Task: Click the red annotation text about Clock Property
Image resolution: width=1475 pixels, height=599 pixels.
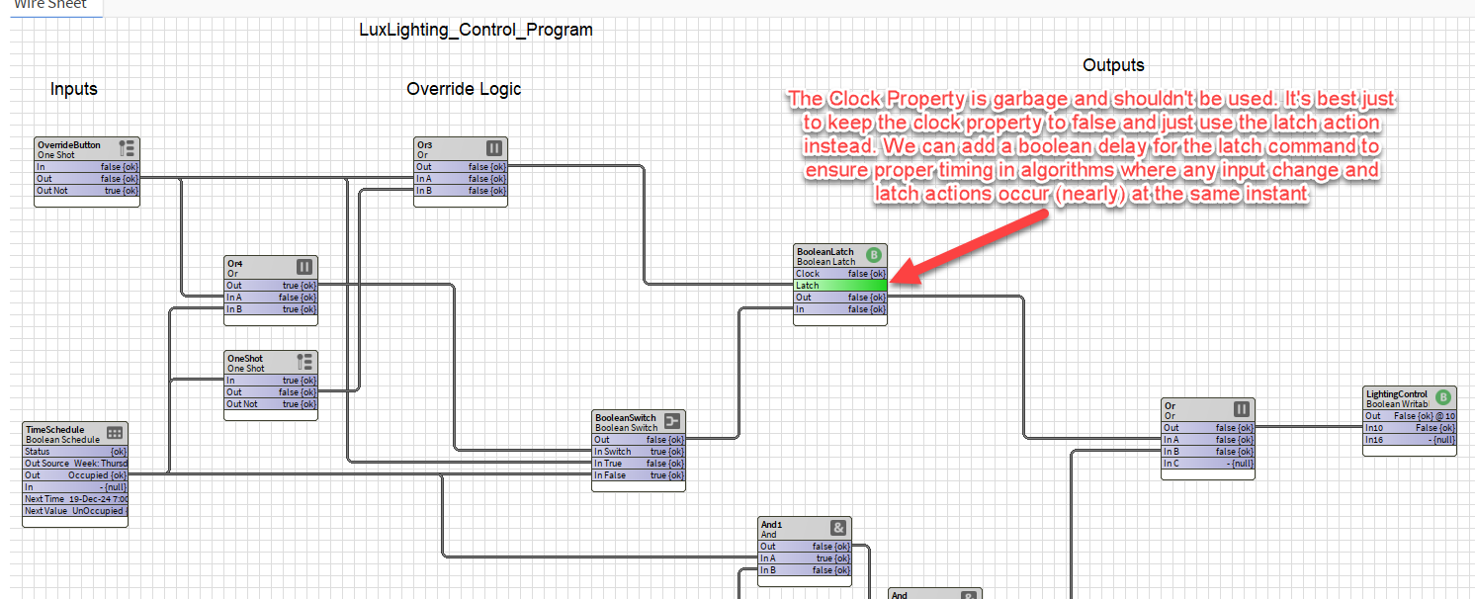Action: pyautogui.click(x=1091, y=146)
